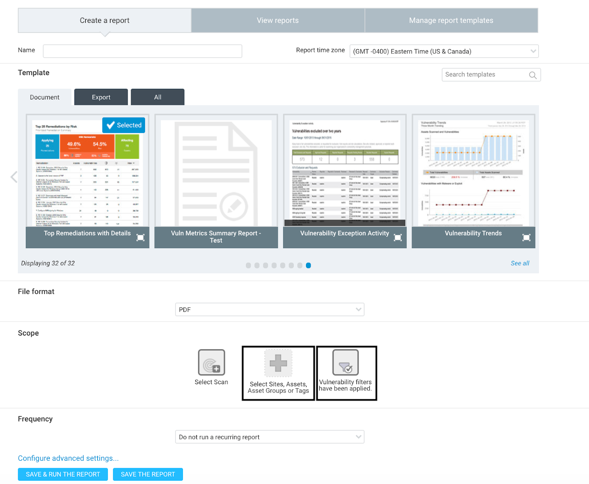Click the Select Sites, Assets plus icon
The image size is (589, 484).
tap(278, 363)
